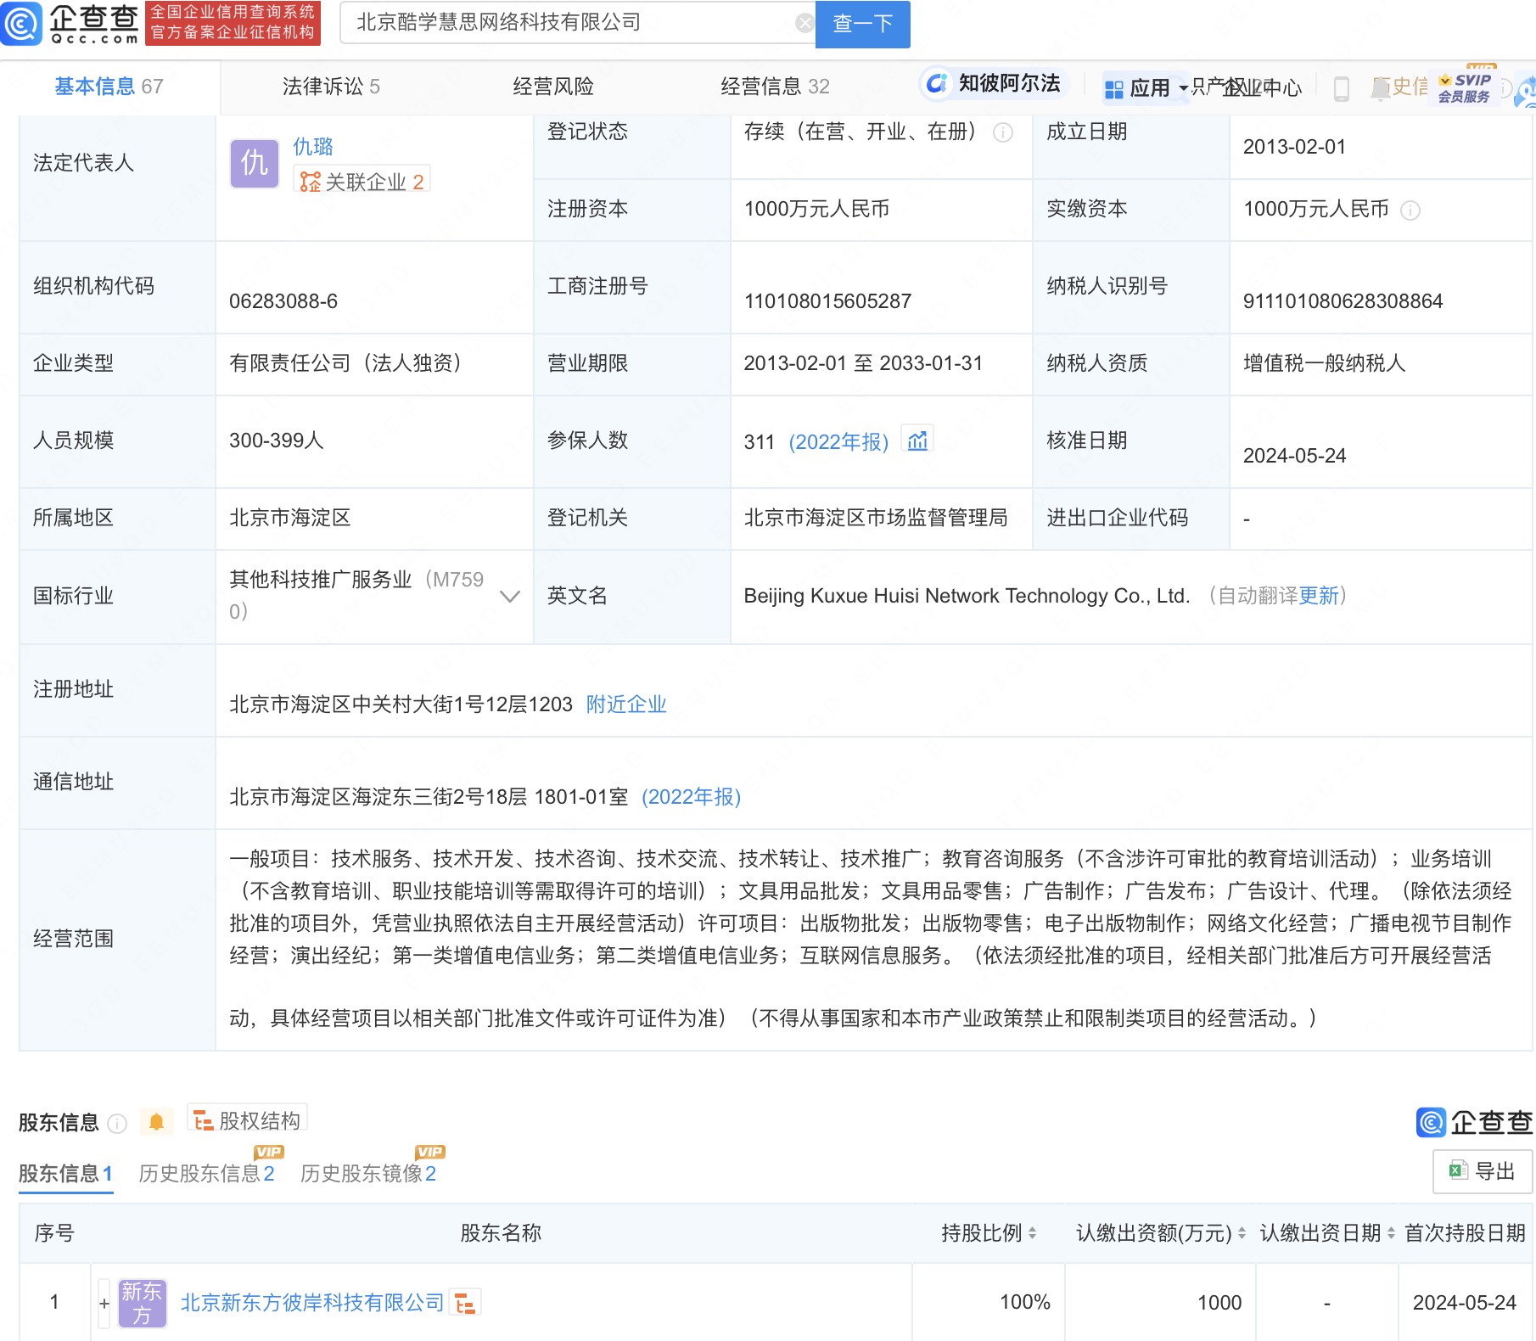This screenshot has width=1536, height=1341.
Task: Click equity structure icon beside 北京新东方彼岸科技有限公司
Action: [465, 1303]
